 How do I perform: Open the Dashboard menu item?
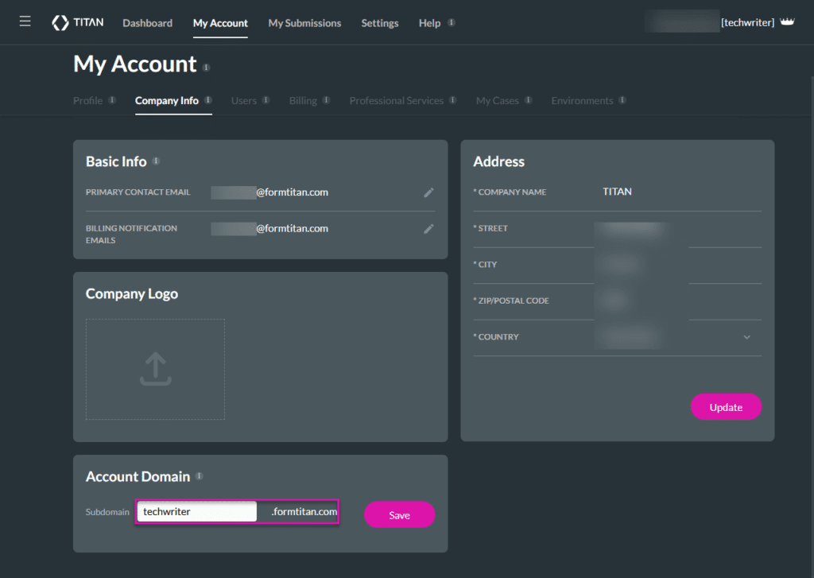(x=147, y=23)
